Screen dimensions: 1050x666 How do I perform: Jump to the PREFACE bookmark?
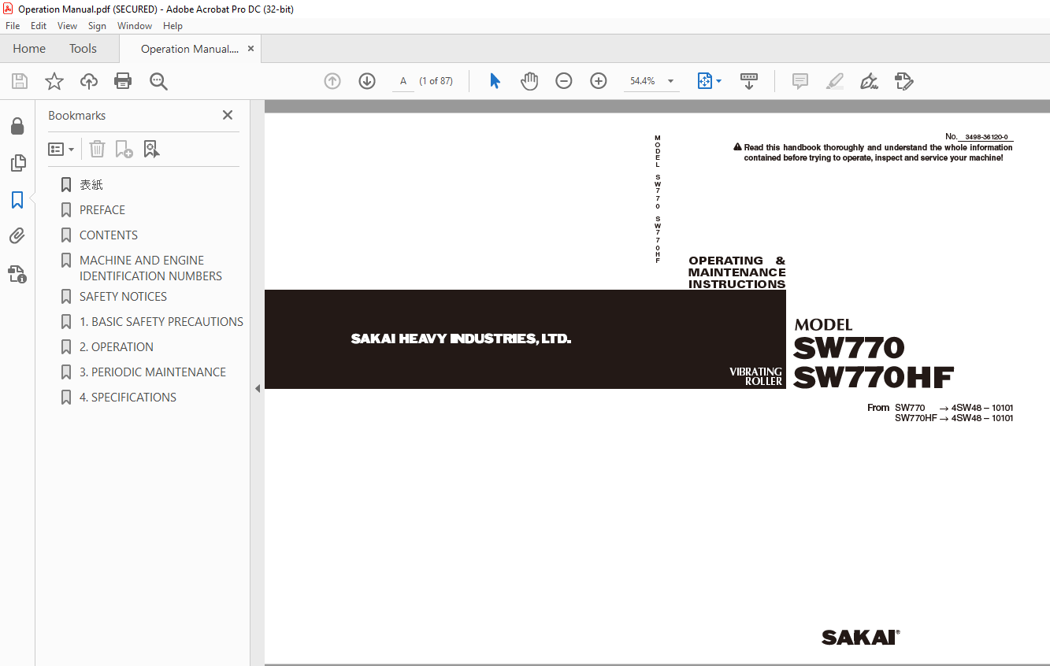coord(102,210)
